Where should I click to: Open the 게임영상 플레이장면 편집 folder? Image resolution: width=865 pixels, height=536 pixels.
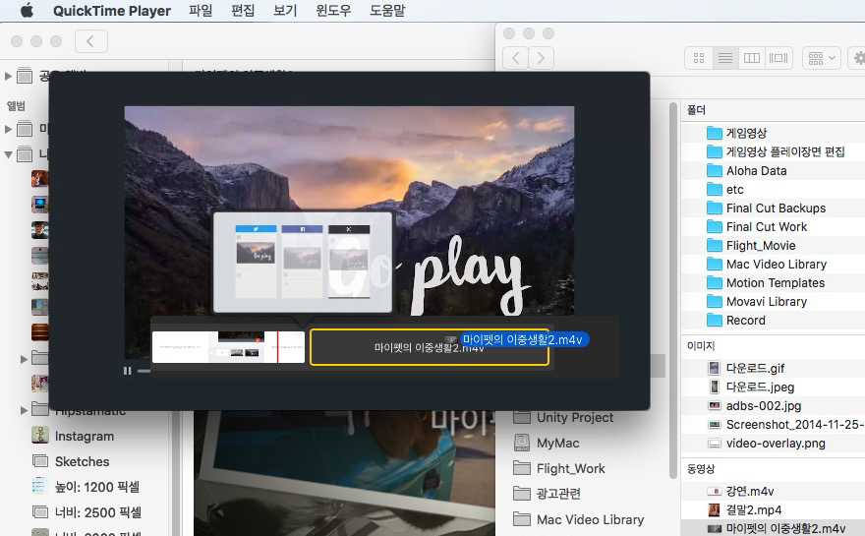point(785,151)
